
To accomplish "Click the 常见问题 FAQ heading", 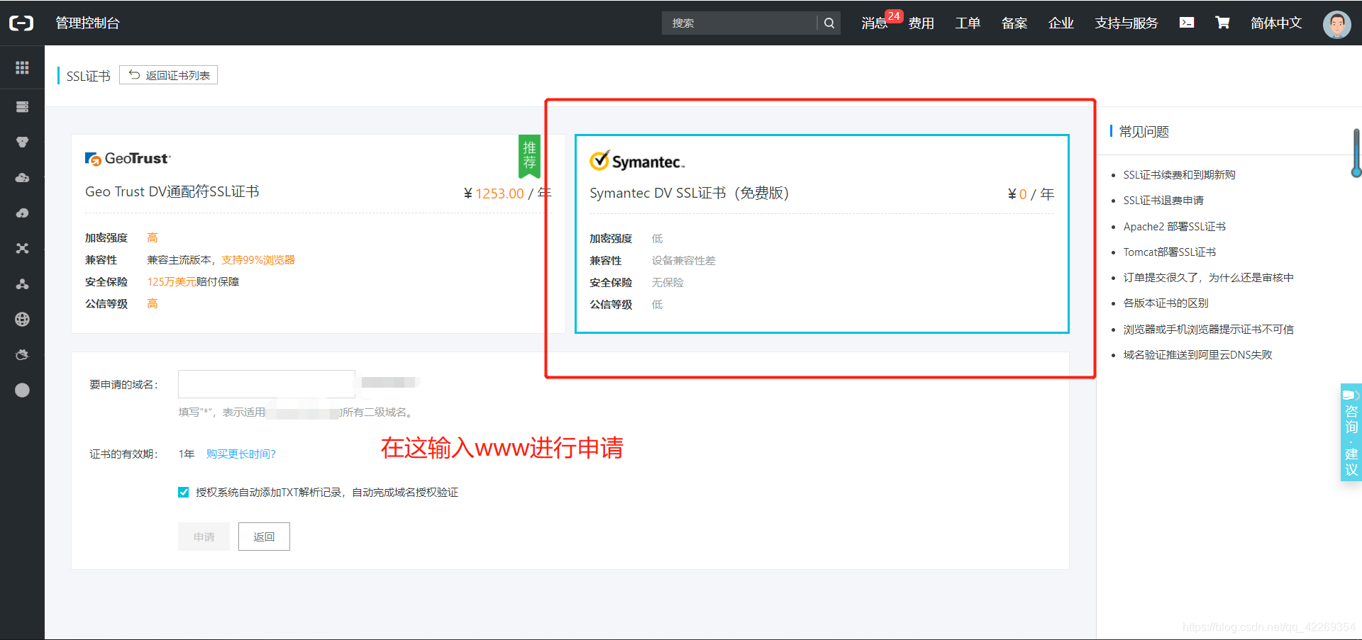I will [x=1144, y=131].
